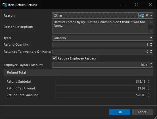Click the Employee Payback Amount field
Viewport: 157px width, 119px height.
tap(101, 65)
